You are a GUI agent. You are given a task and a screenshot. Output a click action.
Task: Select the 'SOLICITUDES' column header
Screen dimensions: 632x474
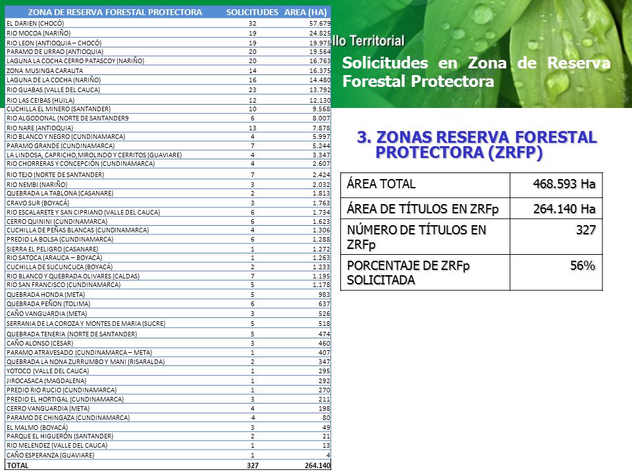[x=252, y=12]
